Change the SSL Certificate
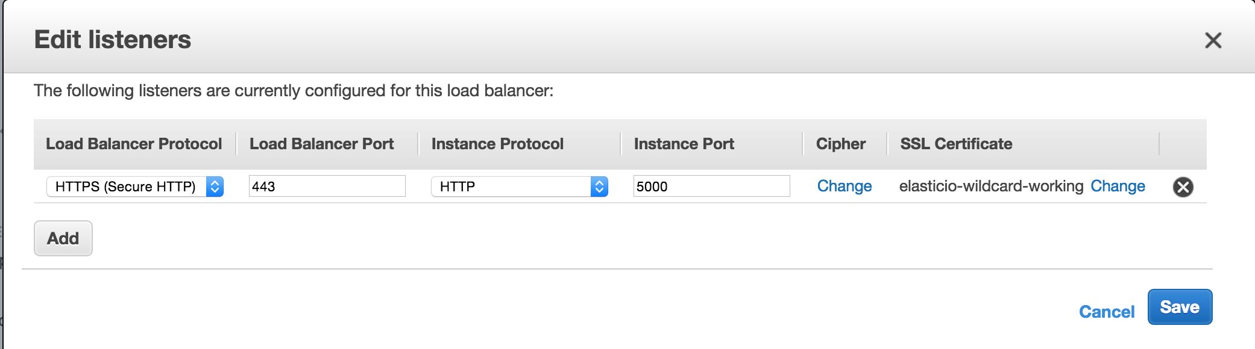The height and width of the screenshot is (349, 1255). [1118, 187]
